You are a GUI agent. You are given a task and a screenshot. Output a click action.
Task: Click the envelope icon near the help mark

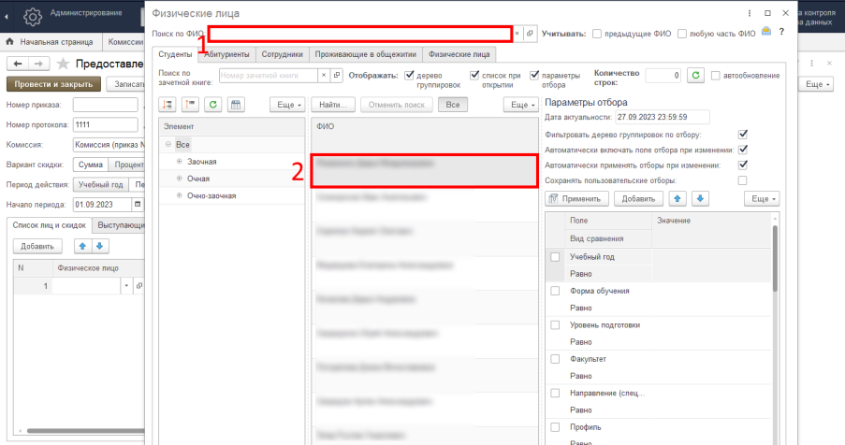(x=766, y=32)
